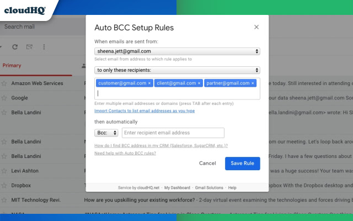The width and height of the screenshot is (353, 221).
Task: Star the Google email
Action: coord(4,98)
